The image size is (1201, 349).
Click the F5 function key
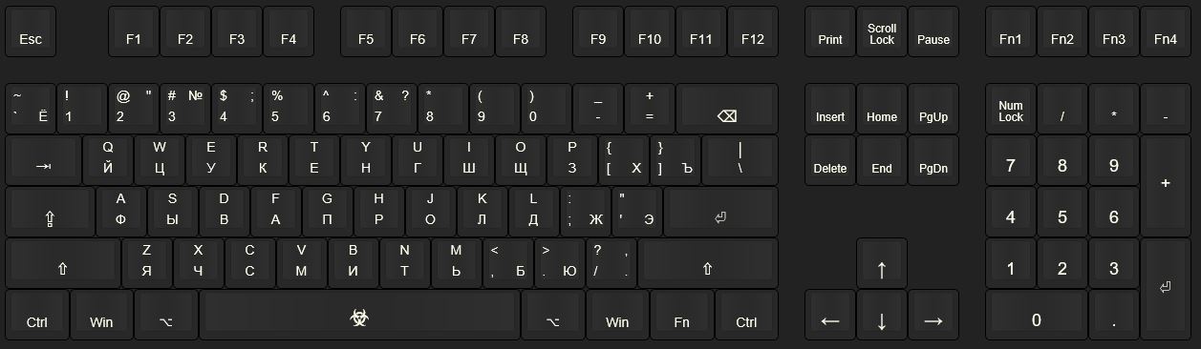[x=366, y=32]
